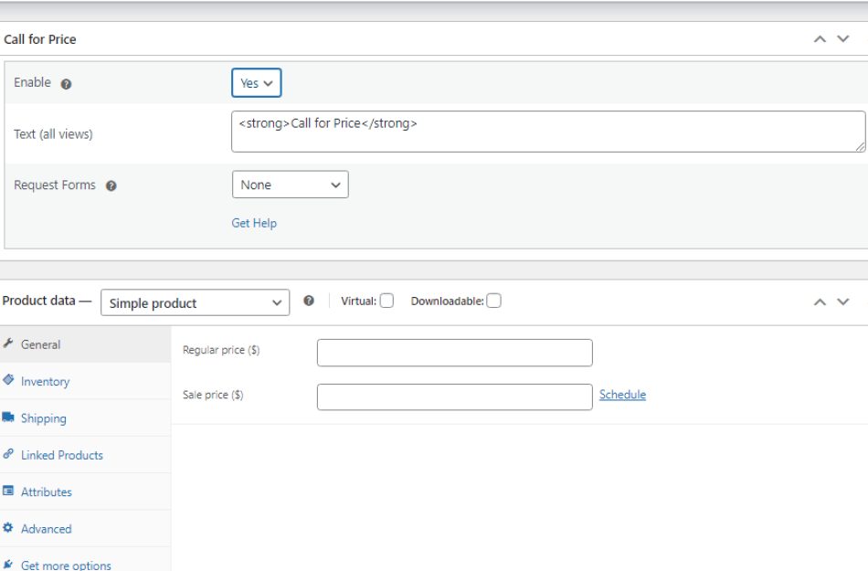Viewport: 868px width, 571px height.
Task: Click inside the Regular price field
Action: [454, 353]
